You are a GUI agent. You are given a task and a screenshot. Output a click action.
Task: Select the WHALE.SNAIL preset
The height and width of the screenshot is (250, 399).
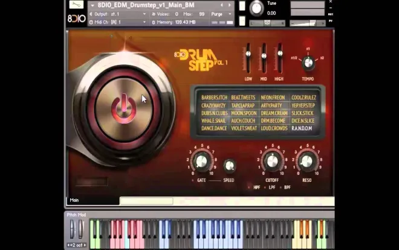[213, 120]
